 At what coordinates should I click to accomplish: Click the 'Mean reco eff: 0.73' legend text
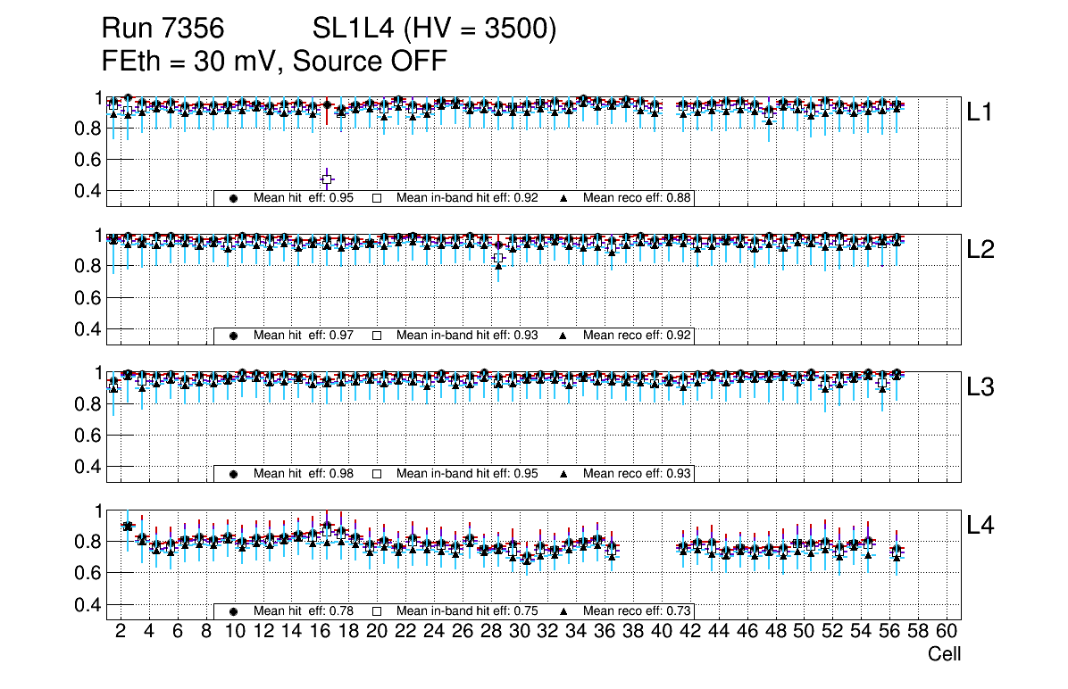[637, 611]
